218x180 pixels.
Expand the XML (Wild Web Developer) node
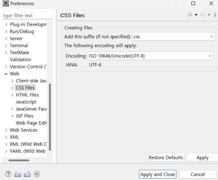(x=6, y=144)
